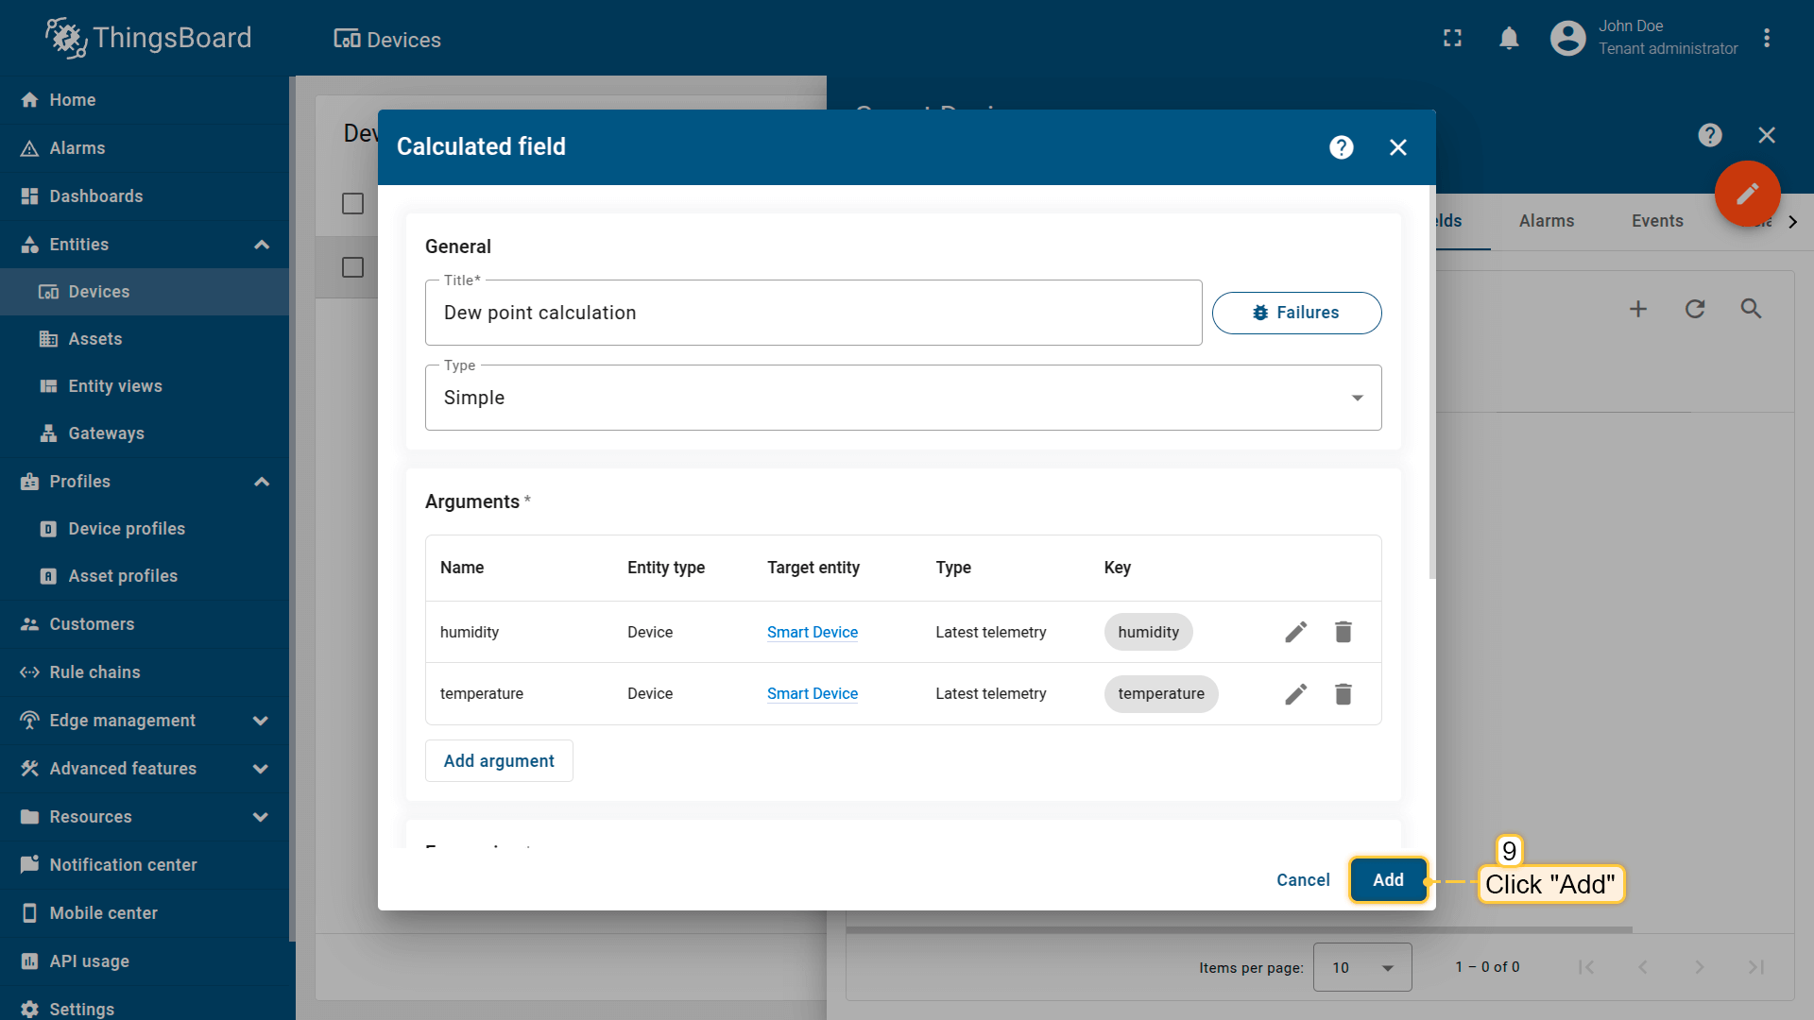Switch to the Events tab
The height and width of the screenshot is (1020, 1814).
(1656, 221)
